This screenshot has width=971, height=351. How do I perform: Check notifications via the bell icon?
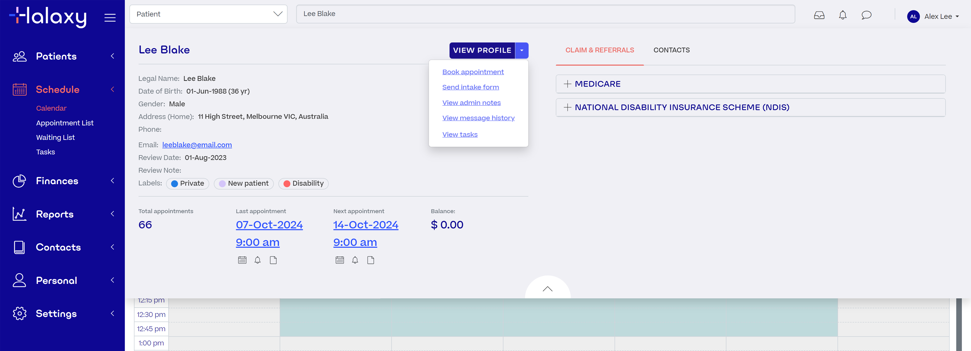(x=842, y=15)
